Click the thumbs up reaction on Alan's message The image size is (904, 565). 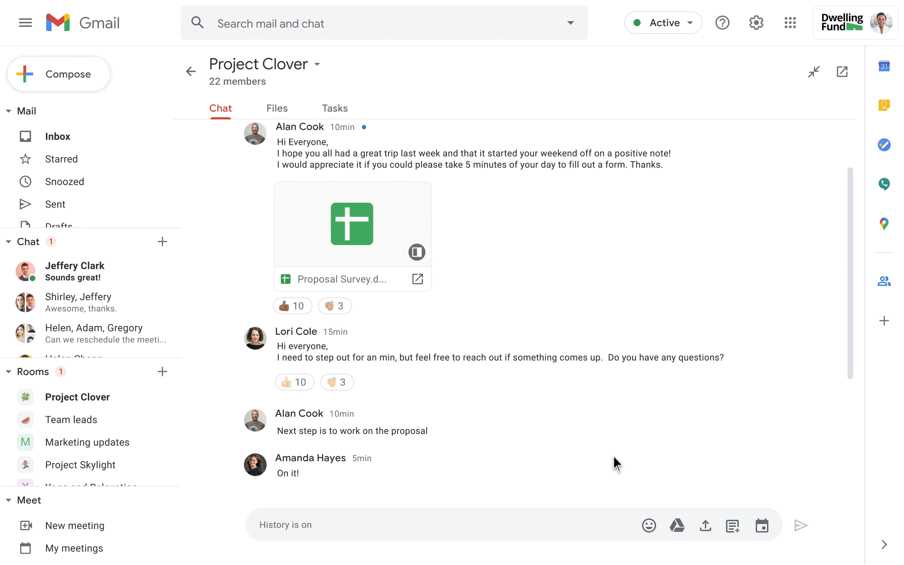(x=292, y=305)
